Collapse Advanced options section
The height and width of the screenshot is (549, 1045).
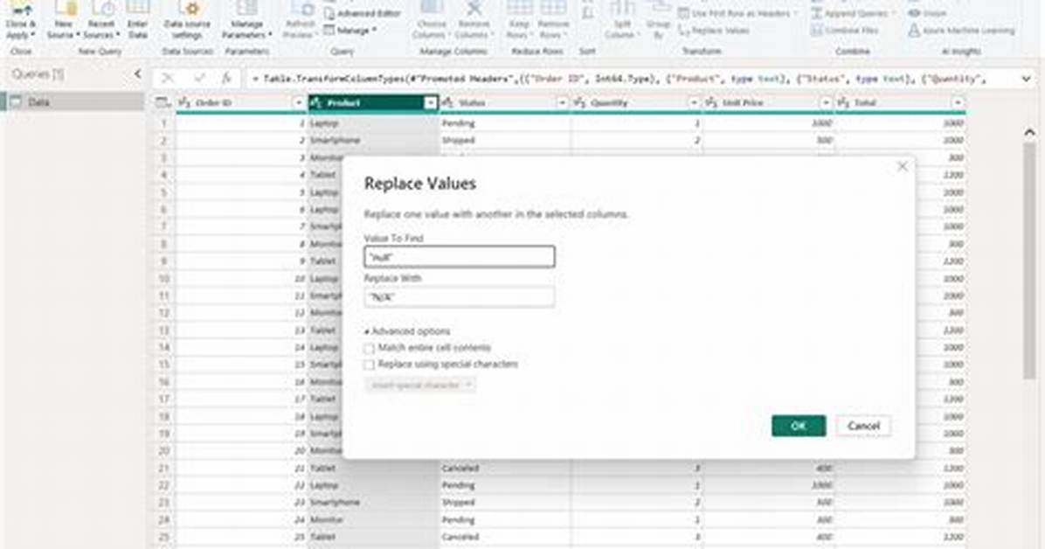coord(407,331)
